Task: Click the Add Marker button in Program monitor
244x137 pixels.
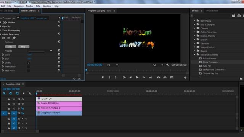Action: point(103,77)
